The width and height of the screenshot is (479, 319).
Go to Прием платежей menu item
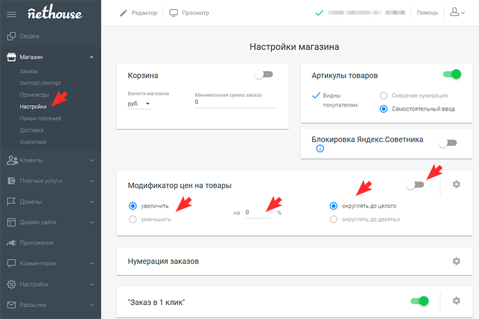40,118
